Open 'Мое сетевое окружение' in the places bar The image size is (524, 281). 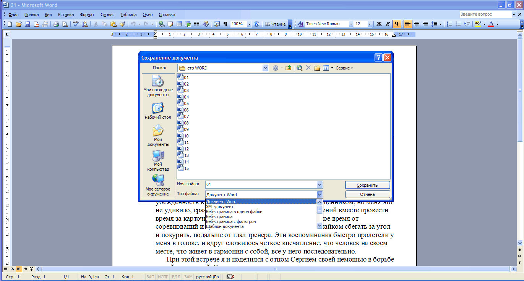pos(158,185)
